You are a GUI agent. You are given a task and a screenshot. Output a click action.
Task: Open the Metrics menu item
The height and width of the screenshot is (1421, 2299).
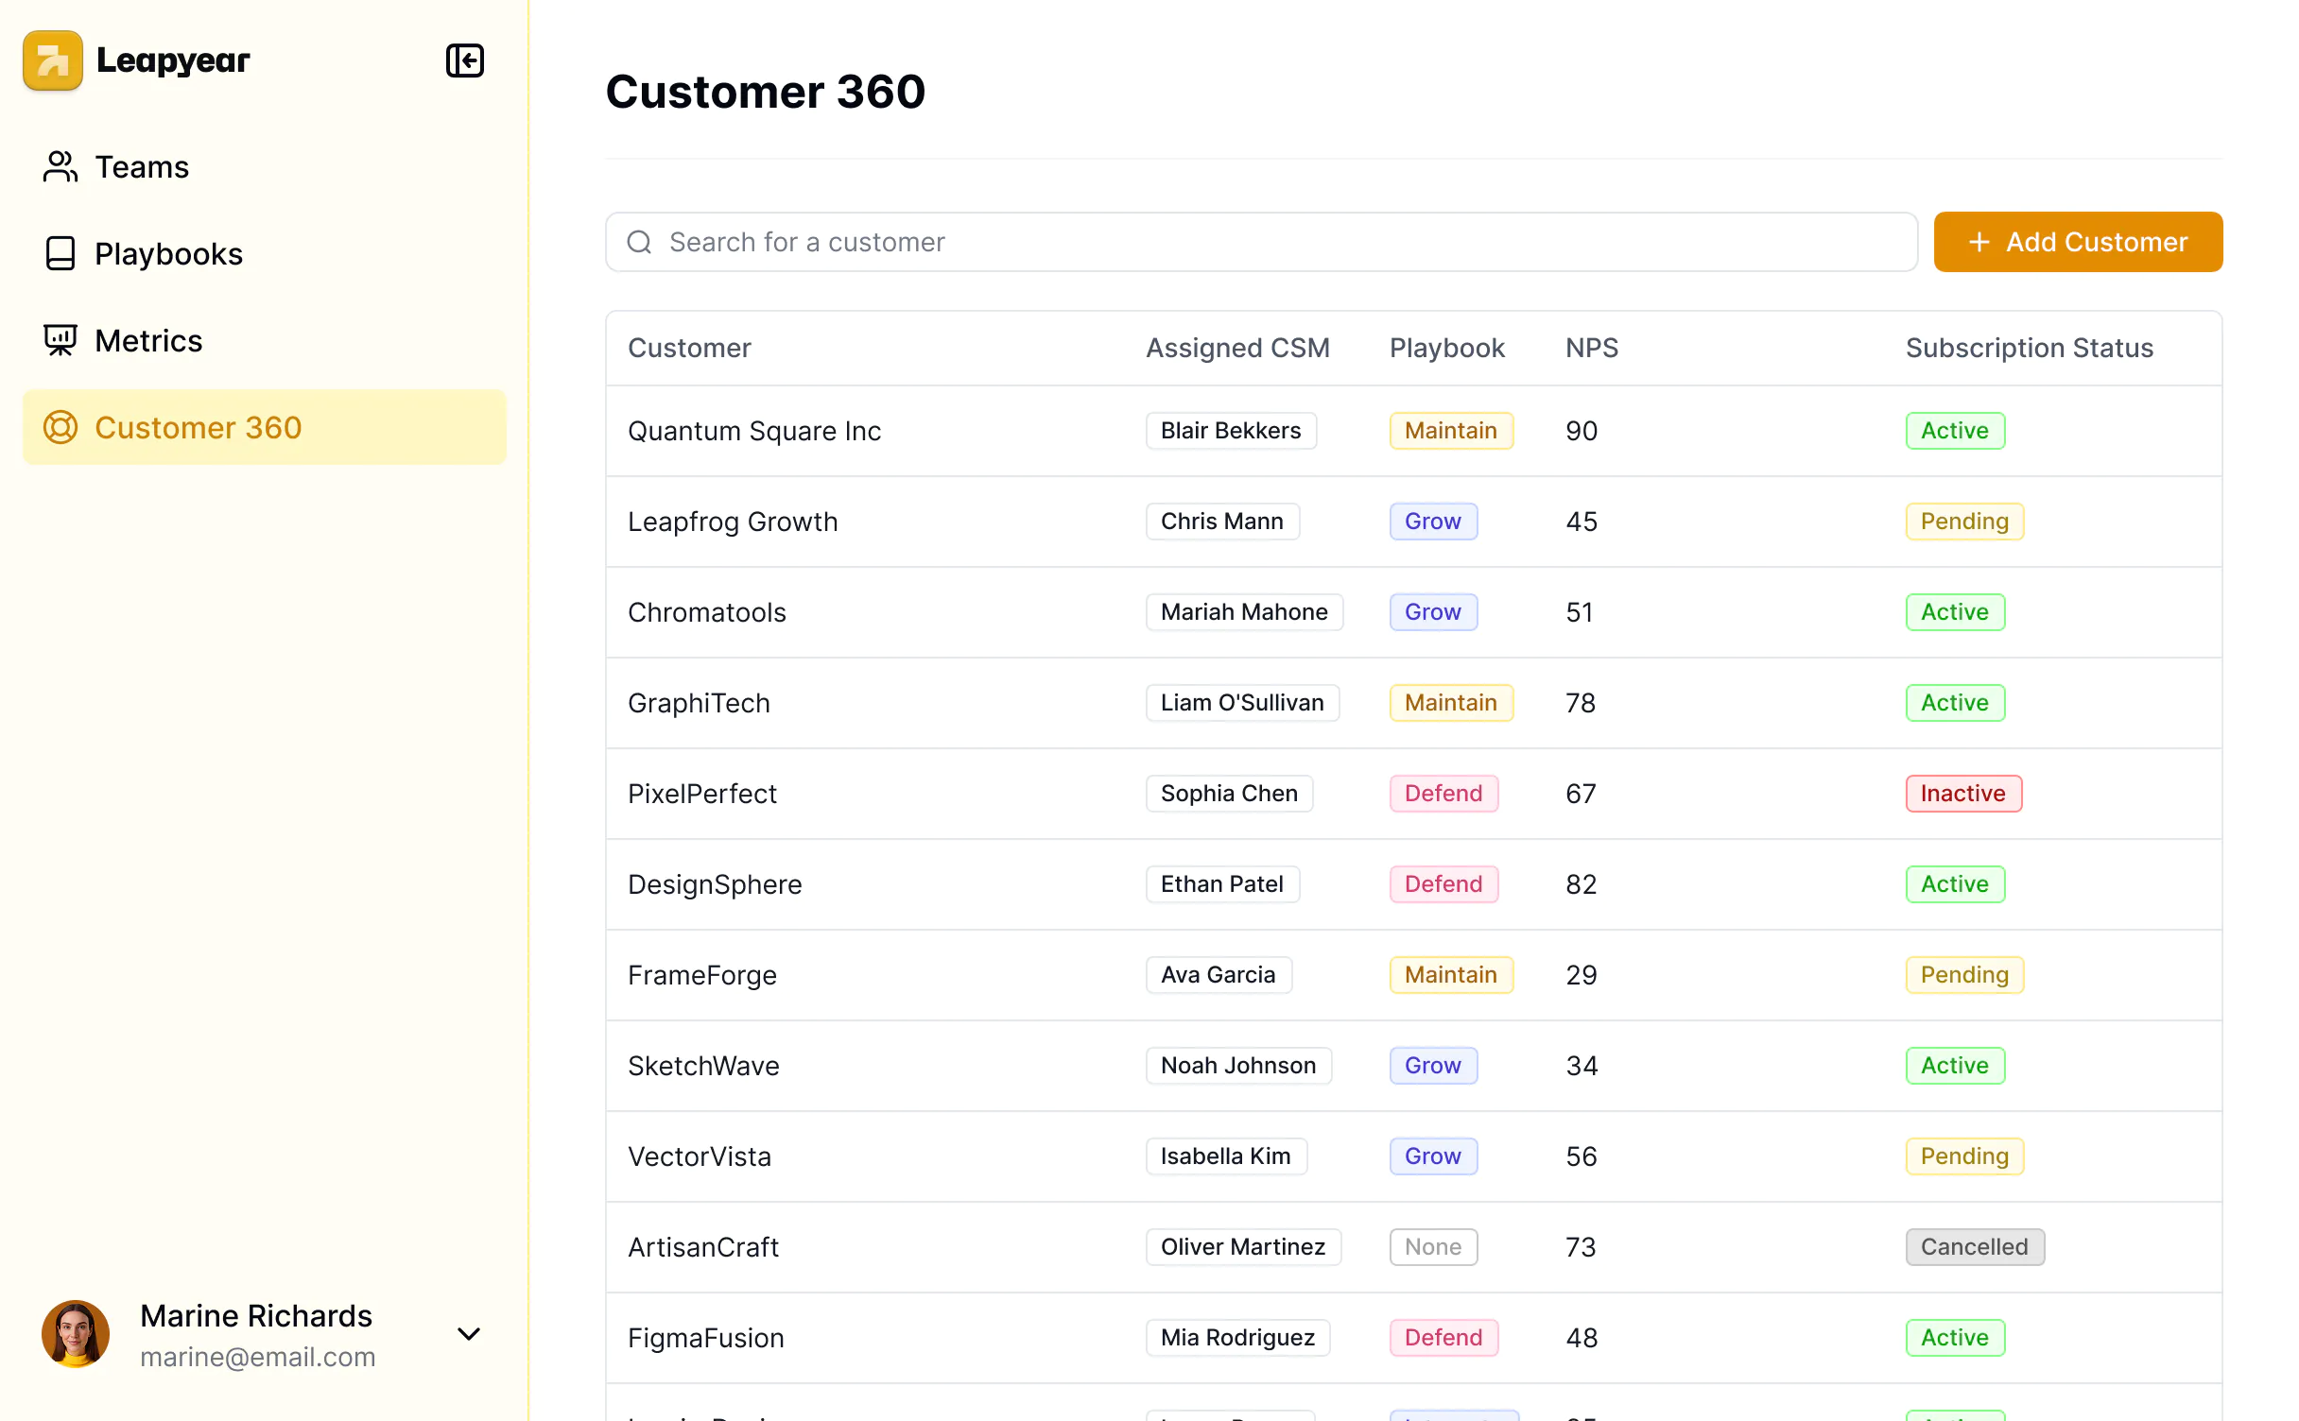coord(148,341)
